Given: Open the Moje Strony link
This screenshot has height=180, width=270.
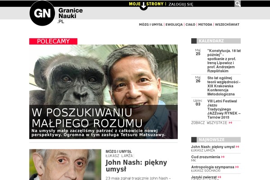Looking at the screenshot, I should (146, 4).
